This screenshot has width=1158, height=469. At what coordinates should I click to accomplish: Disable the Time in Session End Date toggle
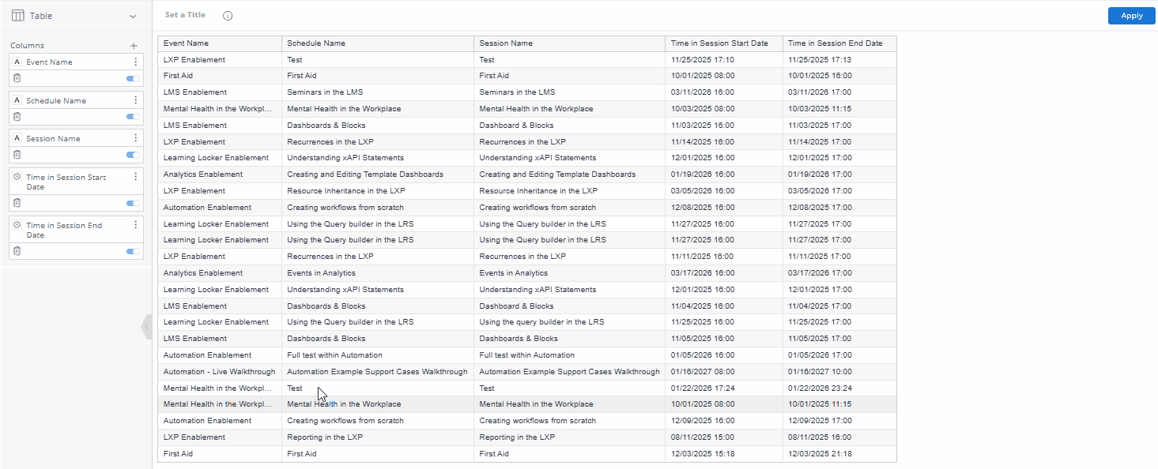click(132, 250)
